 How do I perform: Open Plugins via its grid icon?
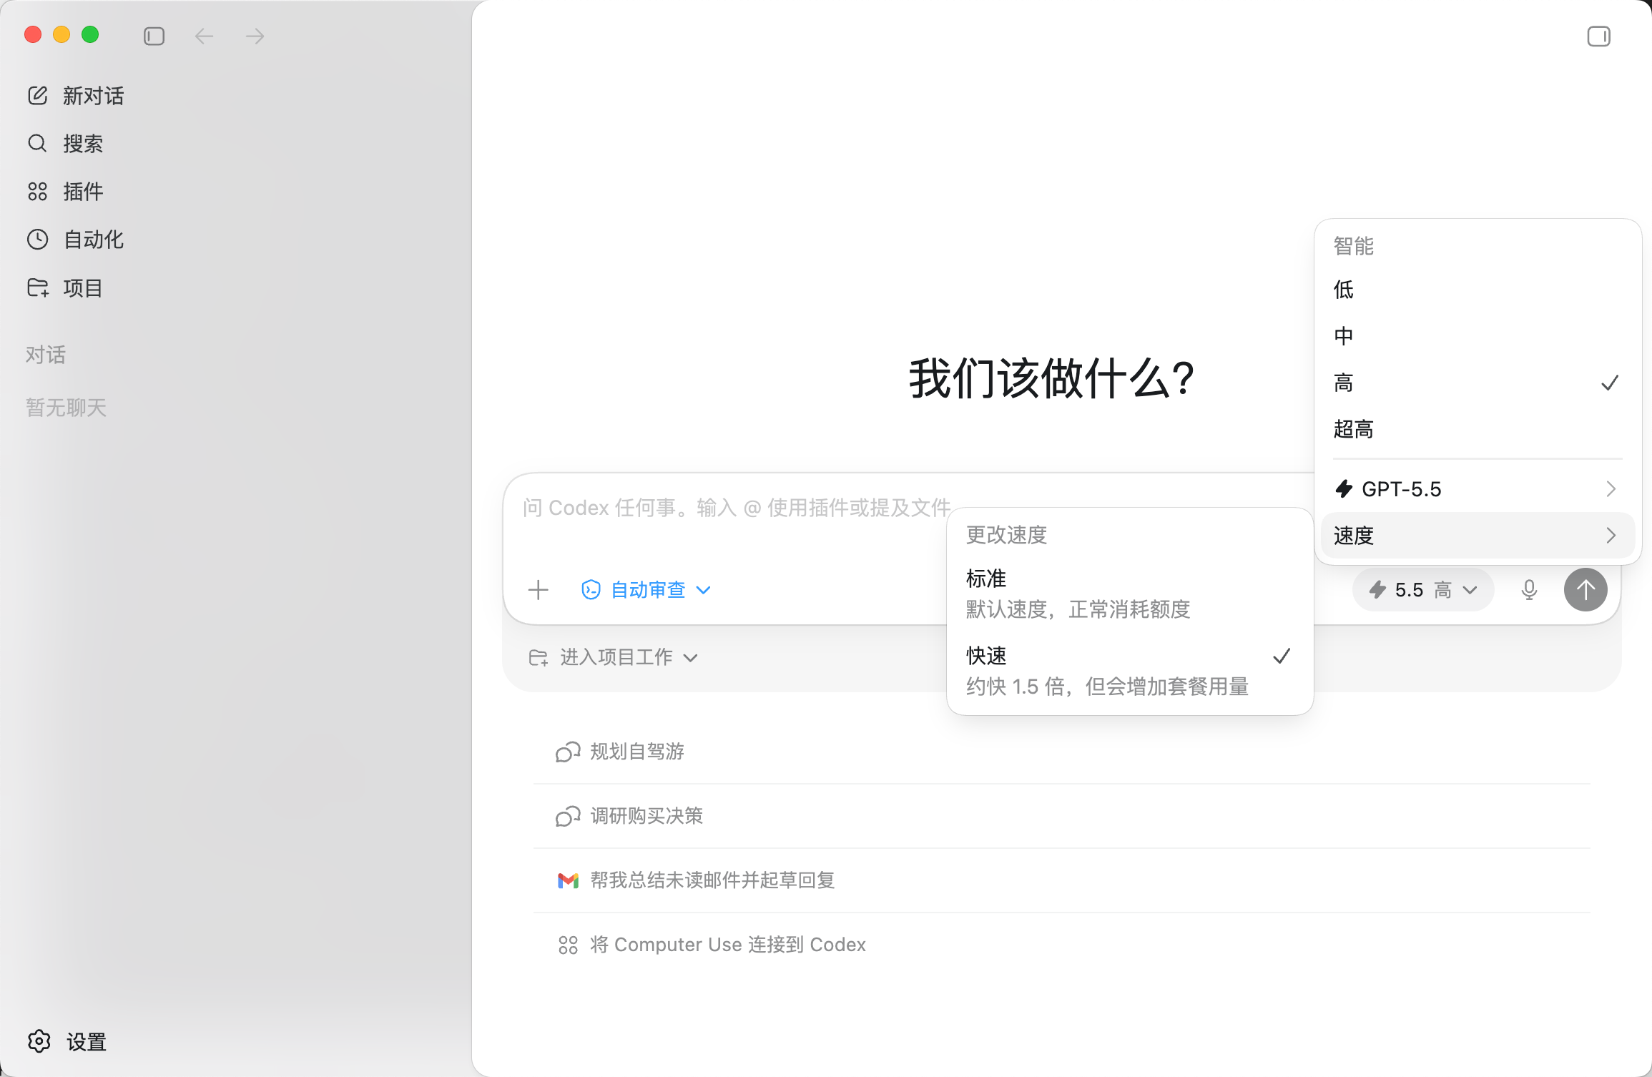click(37, 191)
